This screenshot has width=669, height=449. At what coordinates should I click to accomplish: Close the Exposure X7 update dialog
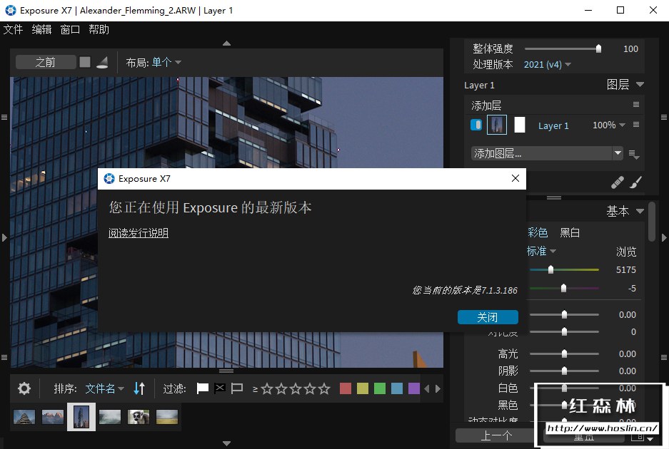point(515,178)
